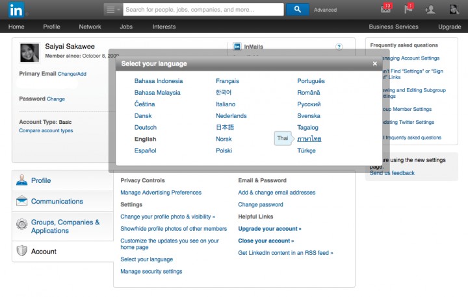Click Upgrade your account link

pos(270,229)
